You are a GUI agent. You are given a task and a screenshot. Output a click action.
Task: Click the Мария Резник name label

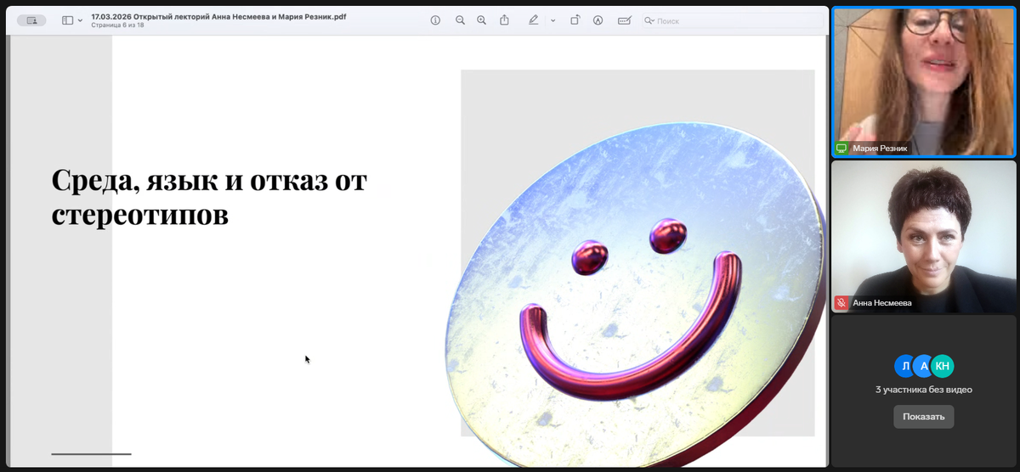pos(880,149)
